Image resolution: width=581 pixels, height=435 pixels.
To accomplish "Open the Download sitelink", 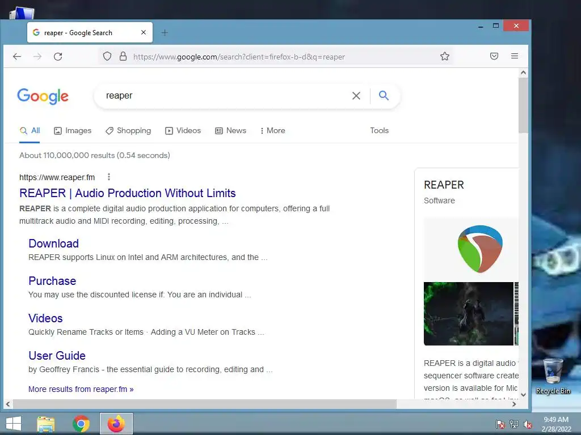I will pyautogui.click(x=54, y=244).
